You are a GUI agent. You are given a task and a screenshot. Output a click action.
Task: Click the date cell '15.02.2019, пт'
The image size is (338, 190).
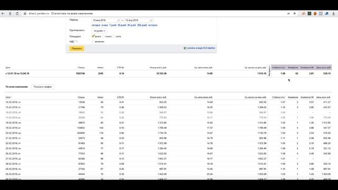[13, 107]
